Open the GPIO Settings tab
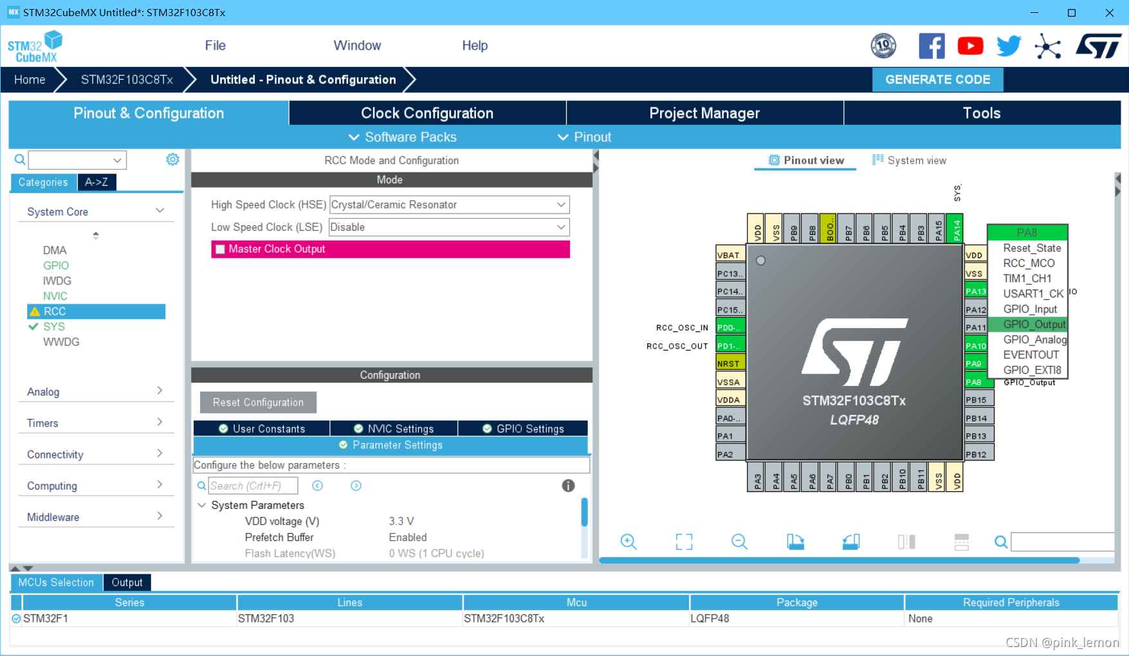This screenshot has width=1129, height=656. [523, 428]
